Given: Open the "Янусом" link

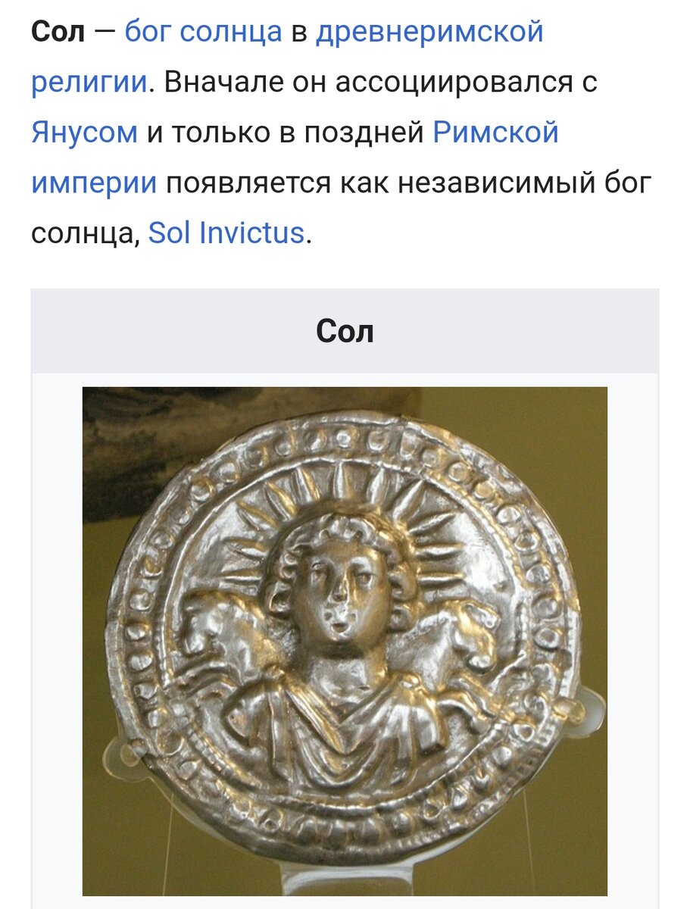Looking at the screenshot, I should 85,132.
